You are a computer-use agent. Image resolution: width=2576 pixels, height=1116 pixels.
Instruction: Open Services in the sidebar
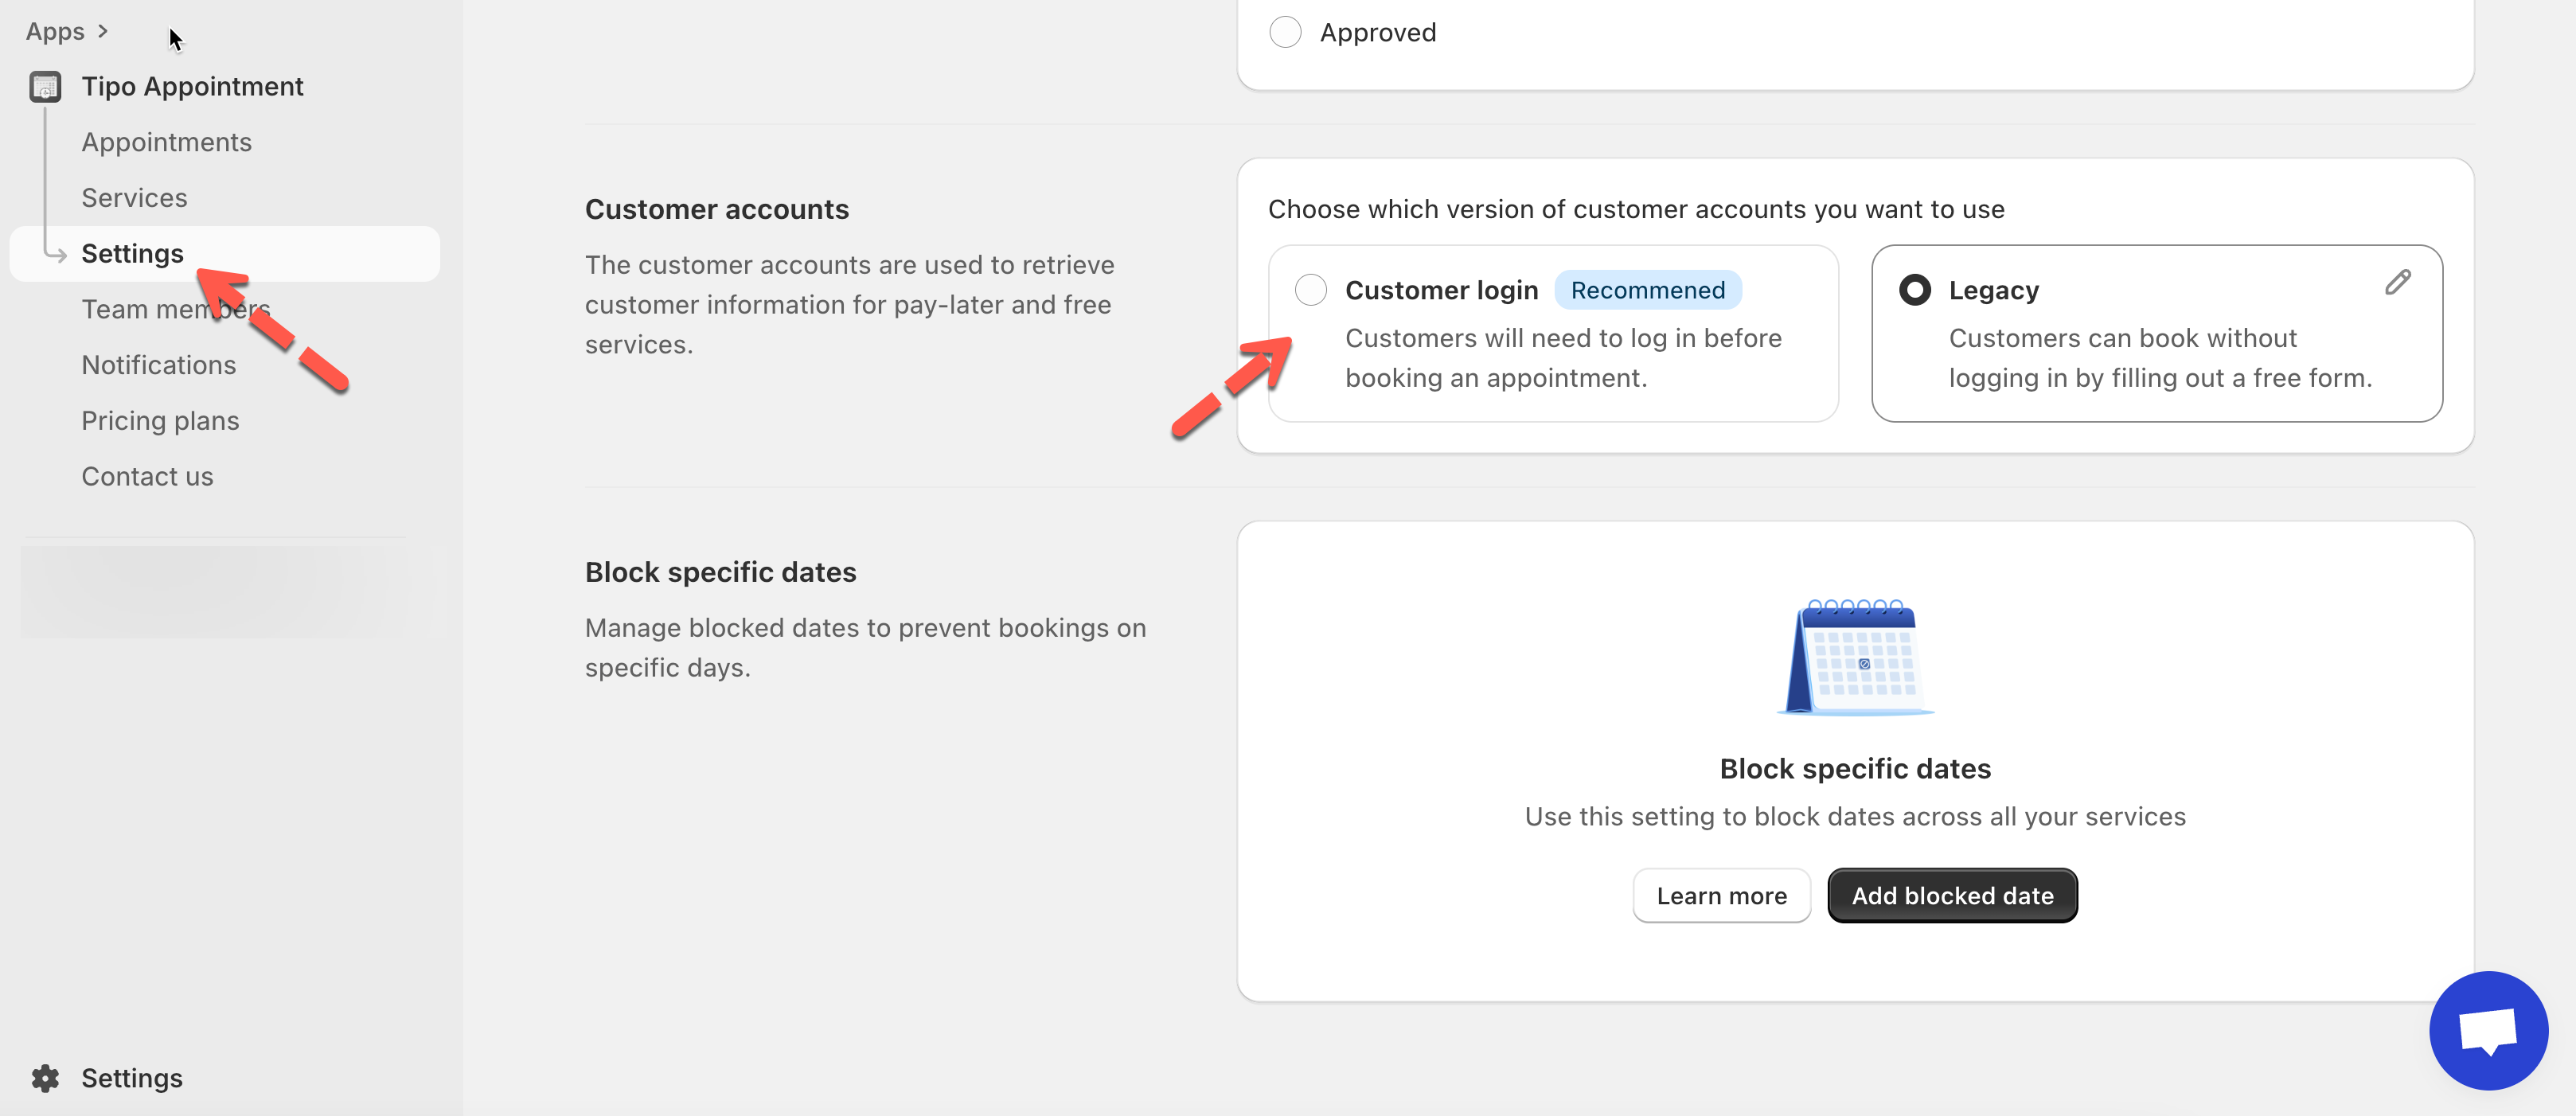[134, 198]
